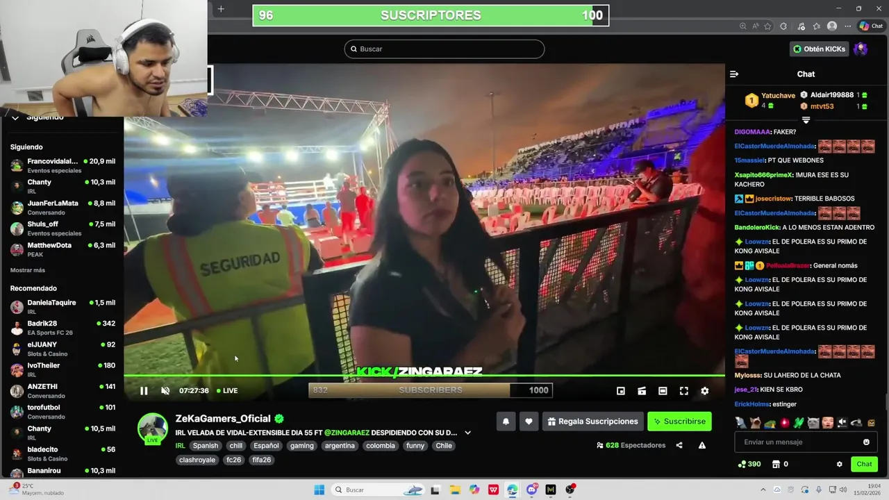
Task: Open user profile avatar menu
Action: tap(861, 49)
